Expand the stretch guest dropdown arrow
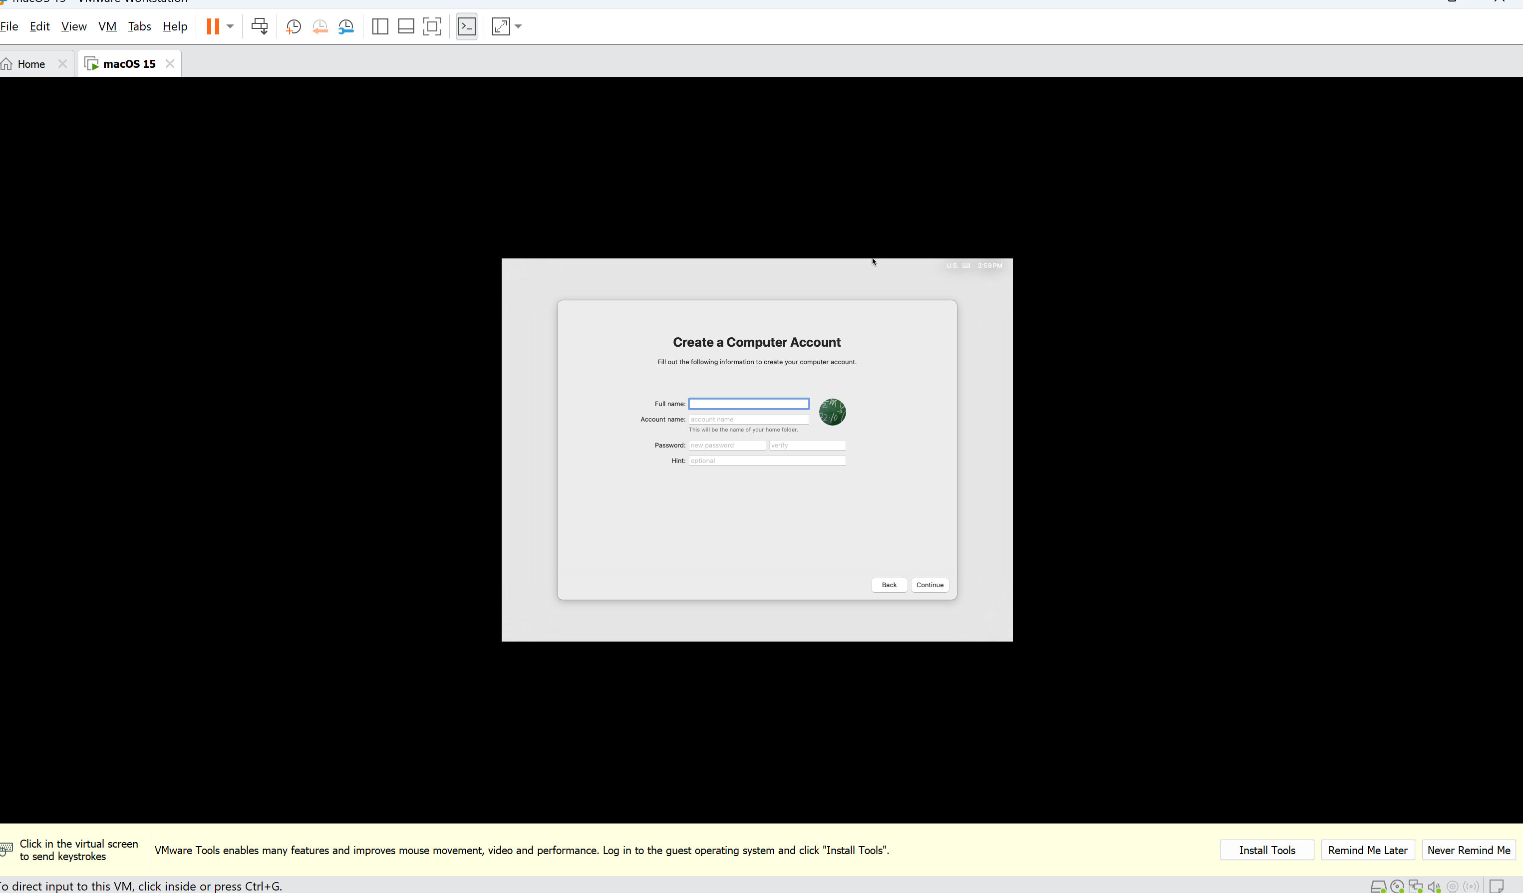The image size is (1523, 893). [519, 26]
